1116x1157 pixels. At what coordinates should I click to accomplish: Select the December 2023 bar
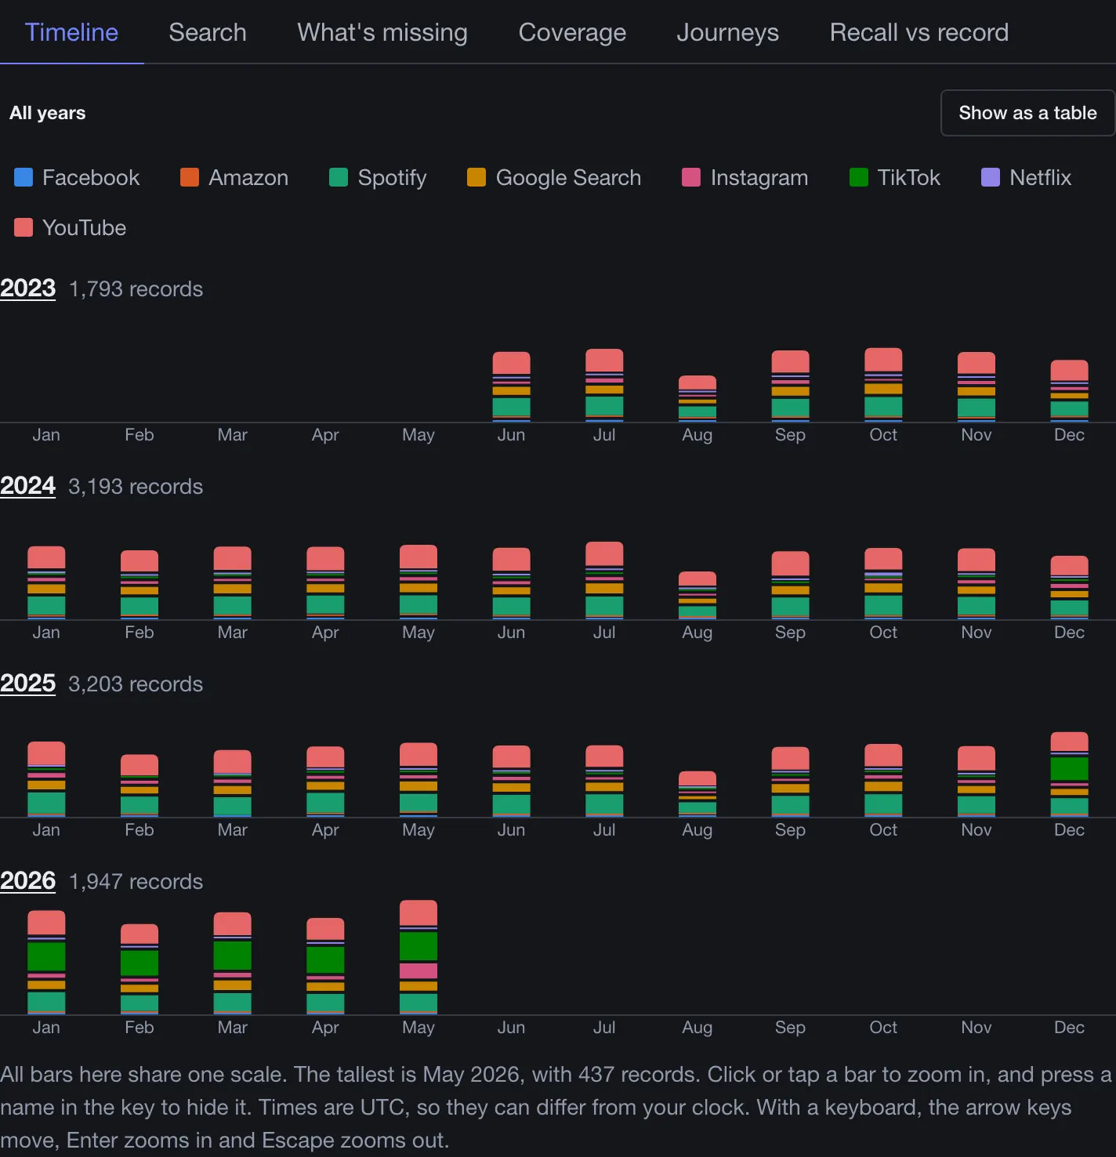(x=1069, y=391)
